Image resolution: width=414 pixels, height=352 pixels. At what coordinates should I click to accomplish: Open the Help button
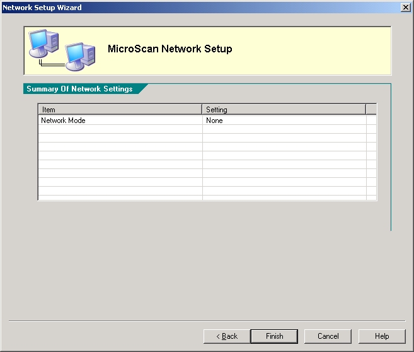pos(382,336)
